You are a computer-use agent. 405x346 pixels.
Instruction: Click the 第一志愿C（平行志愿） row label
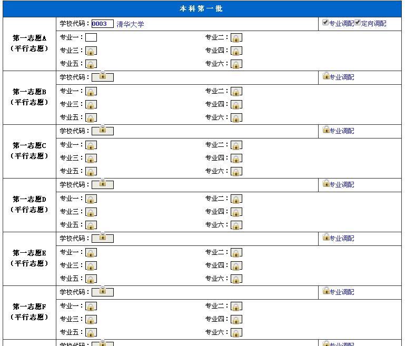click(29, 151)
